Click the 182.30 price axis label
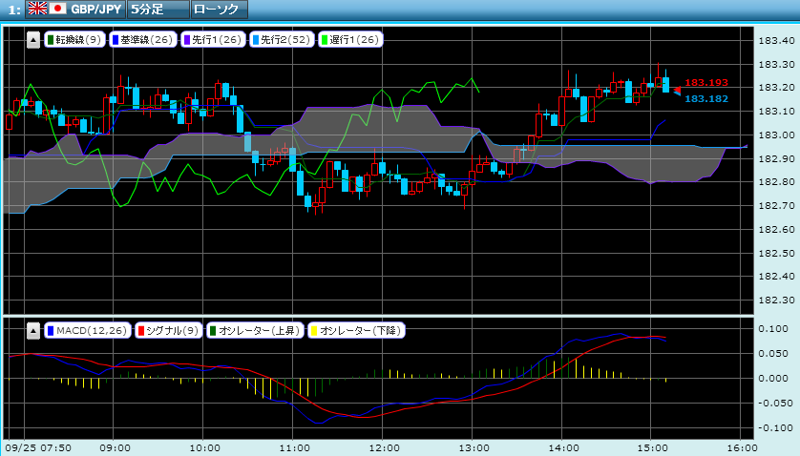800x456 pixels. point(776,301)
